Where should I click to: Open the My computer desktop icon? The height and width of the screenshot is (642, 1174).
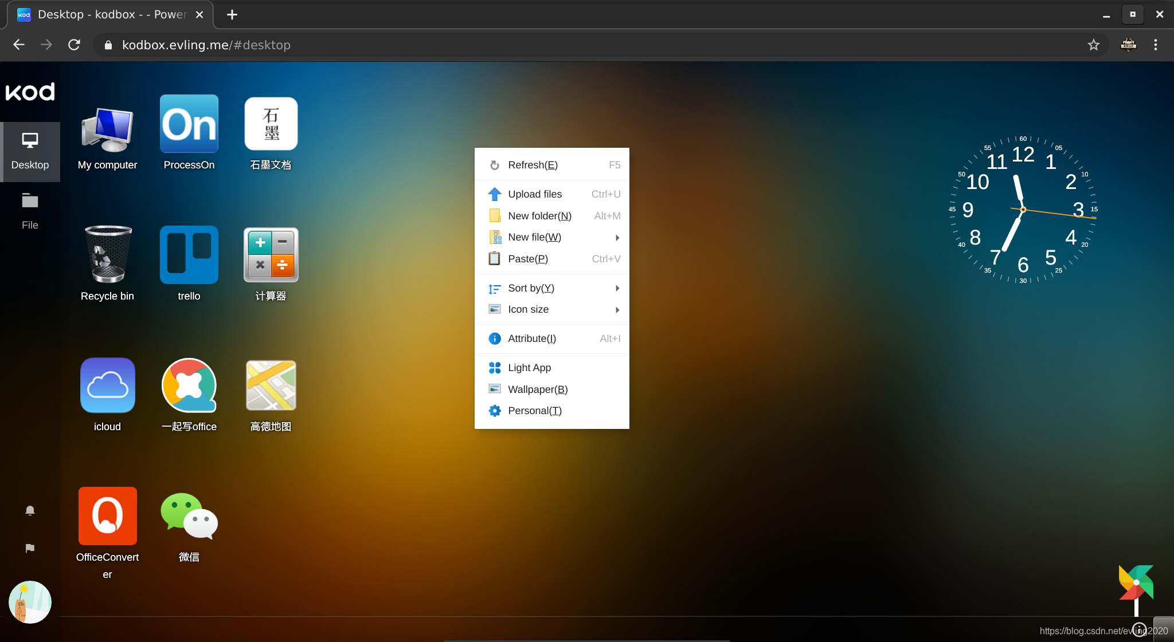click(107, 129)
